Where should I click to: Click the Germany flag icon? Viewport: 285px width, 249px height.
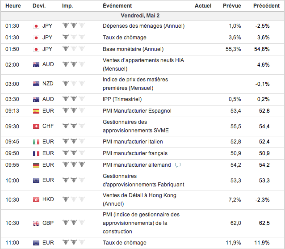click(x=36, y=165)
